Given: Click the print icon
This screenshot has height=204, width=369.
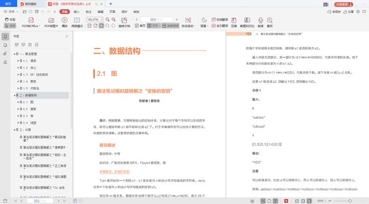Looking at the screenshot, I should tap(37, 11).
